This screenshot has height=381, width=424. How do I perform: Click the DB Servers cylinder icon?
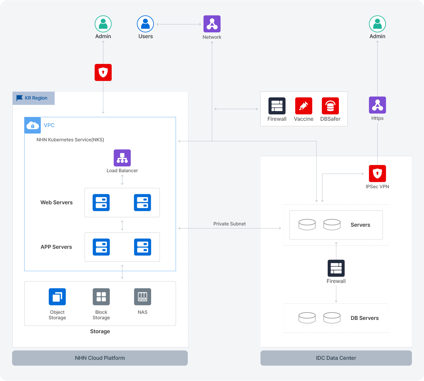point(307,318)
